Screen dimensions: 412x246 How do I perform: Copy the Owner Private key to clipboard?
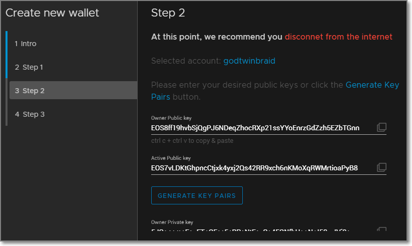pyautogui.click(x=381, y=230)
